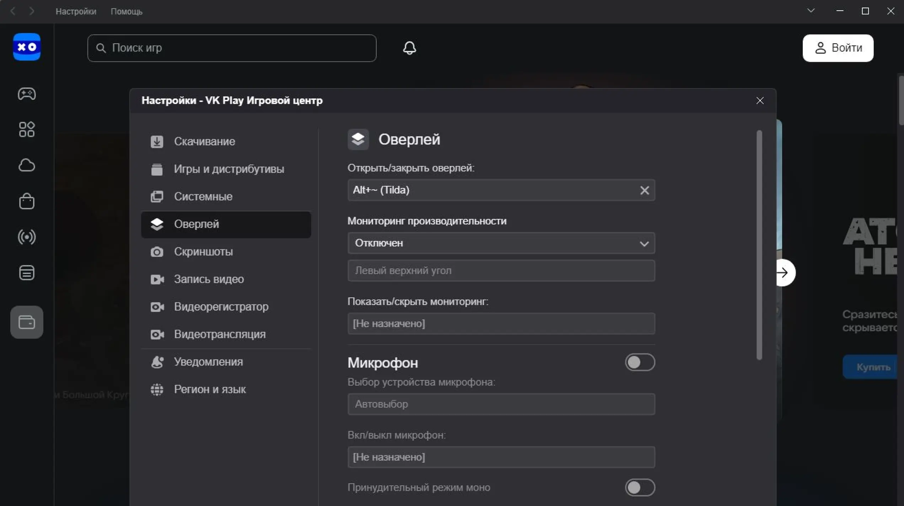Click the Поиск игр search field
Image resolution: width=904 pixels, height=506 pixels.
(x=232, y=48)
